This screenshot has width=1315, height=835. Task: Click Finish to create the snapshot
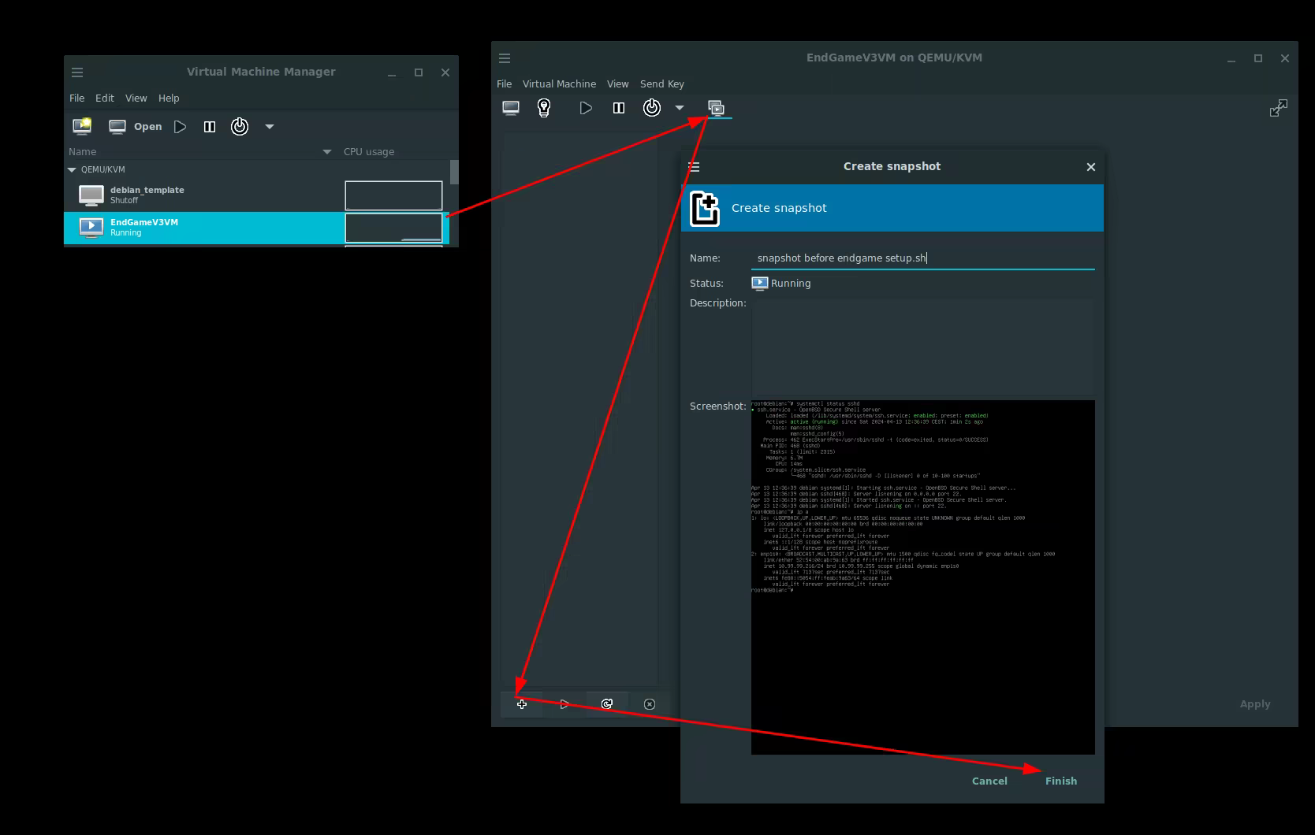(1060, 781)
